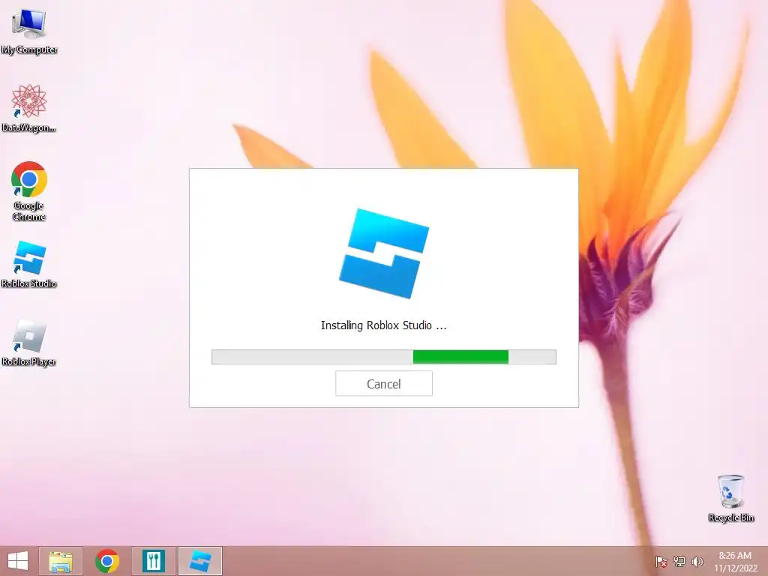Open My Computer desktop icon

click(29, 31)
